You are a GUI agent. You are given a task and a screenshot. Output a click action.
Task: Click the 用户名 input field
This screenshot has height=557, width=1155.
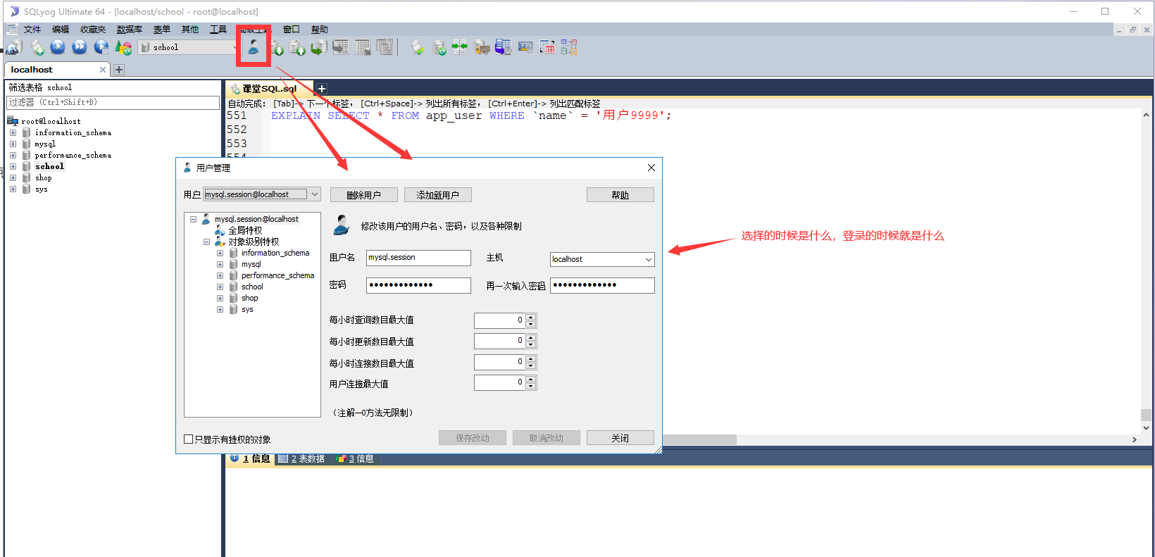coord(418,258)
